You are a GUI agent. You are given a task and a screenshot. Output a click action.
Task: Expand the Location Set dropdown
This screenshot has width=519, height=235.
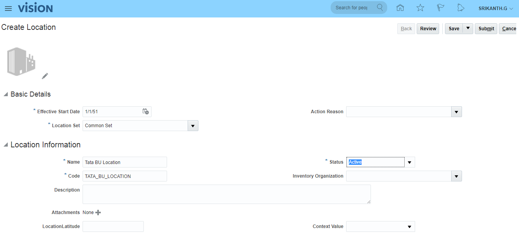click(193, 126)
